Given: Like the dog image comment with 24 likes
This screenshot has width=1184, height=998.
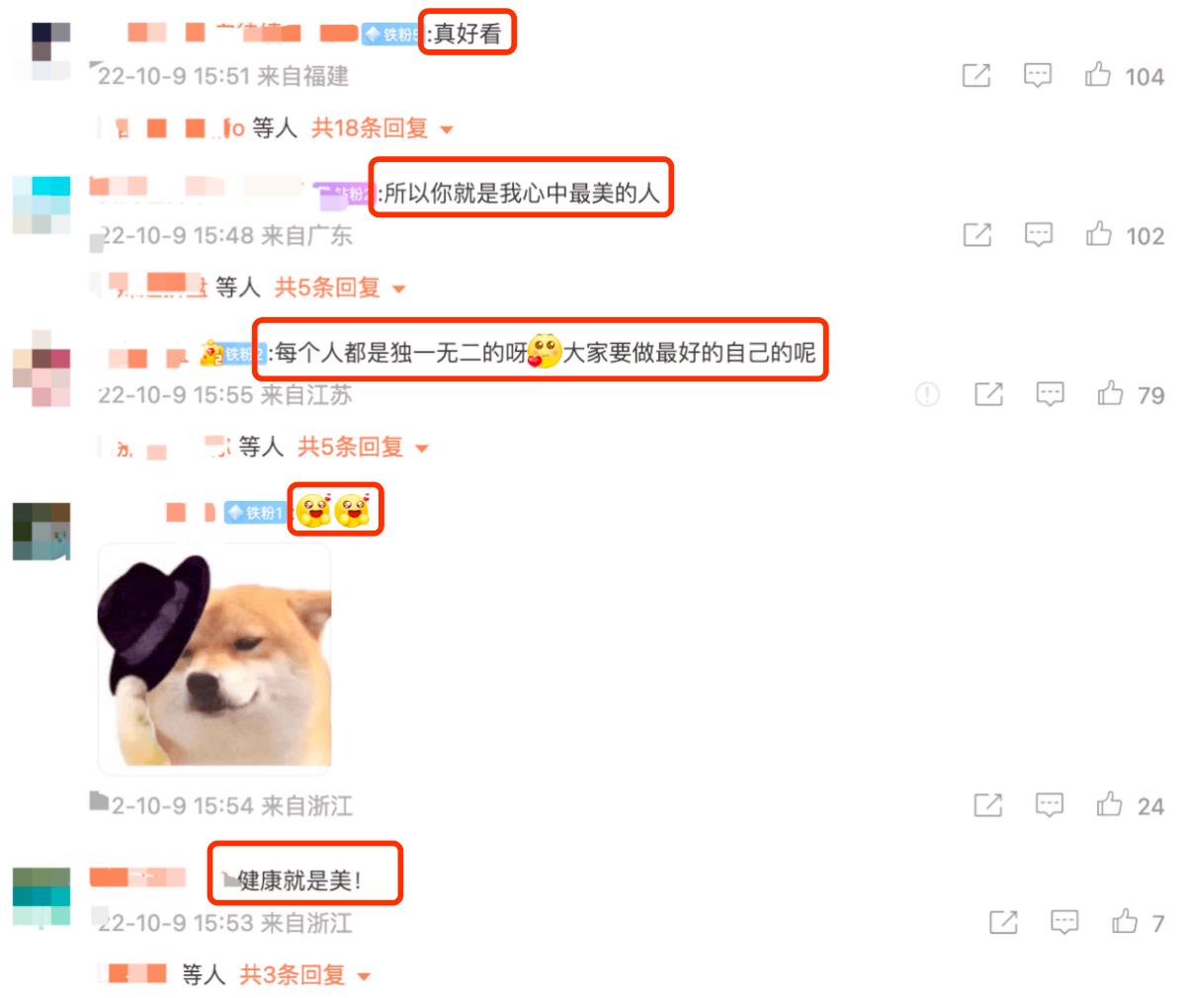Looking at the screenshot, I should point(1109,804).
